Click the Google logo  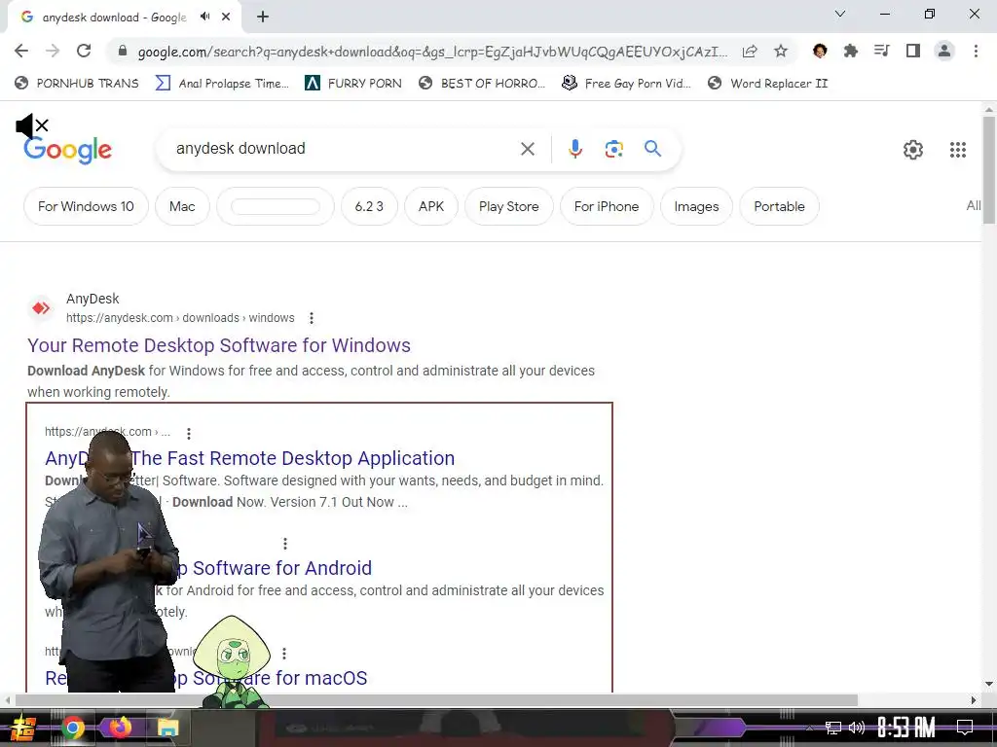pyautogui.click(x=67, y=150)
